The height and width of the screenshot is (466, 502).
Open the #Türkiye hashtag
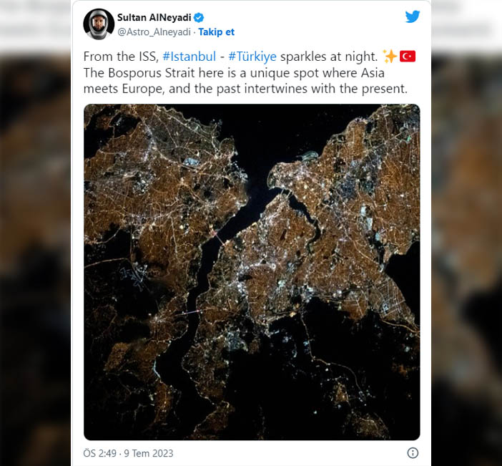(252, 57)
